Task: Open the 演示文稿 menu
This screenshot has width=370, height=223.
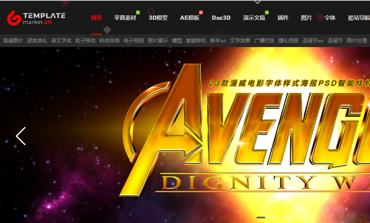Action: pyautogui.click(x=254, y=18)
